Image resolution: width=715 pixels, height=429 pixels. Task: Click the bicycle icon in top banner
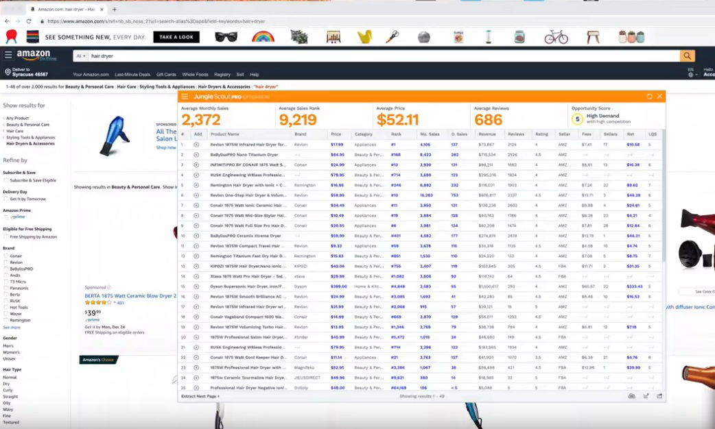556,37
